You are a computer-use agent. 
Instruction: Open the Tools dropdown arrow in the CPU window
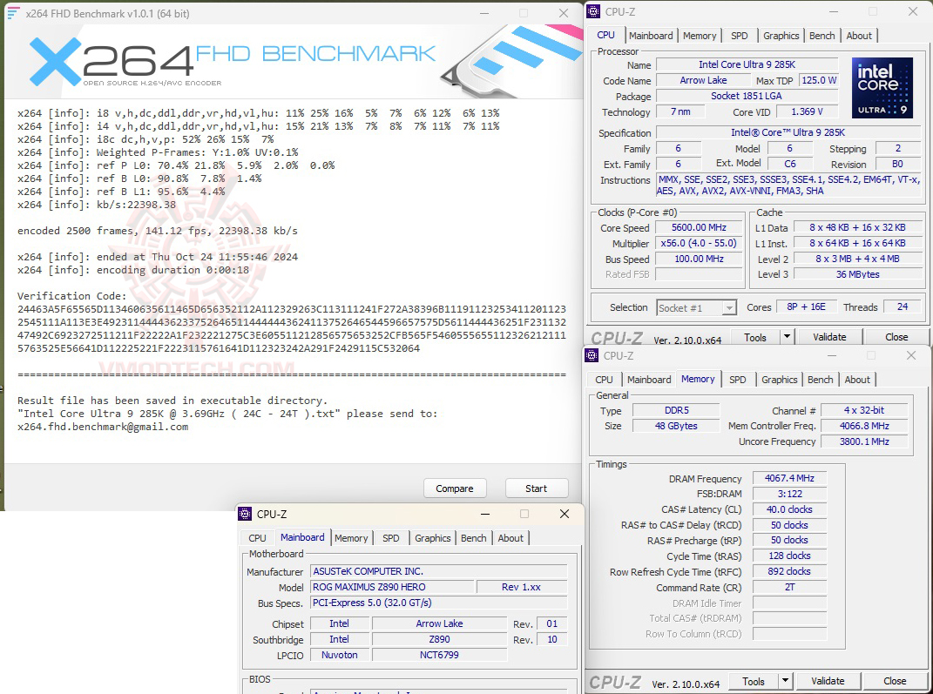click(x=787, y=337)
